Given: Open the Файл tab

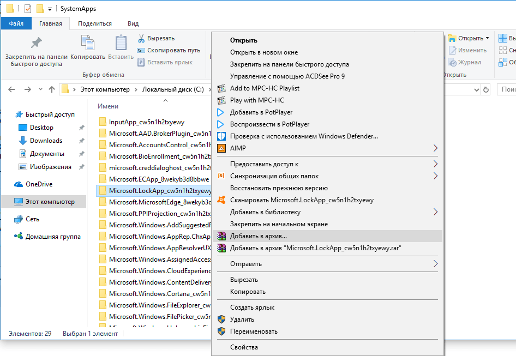Looking at the screenshot, I should click(x=16, y=23).
